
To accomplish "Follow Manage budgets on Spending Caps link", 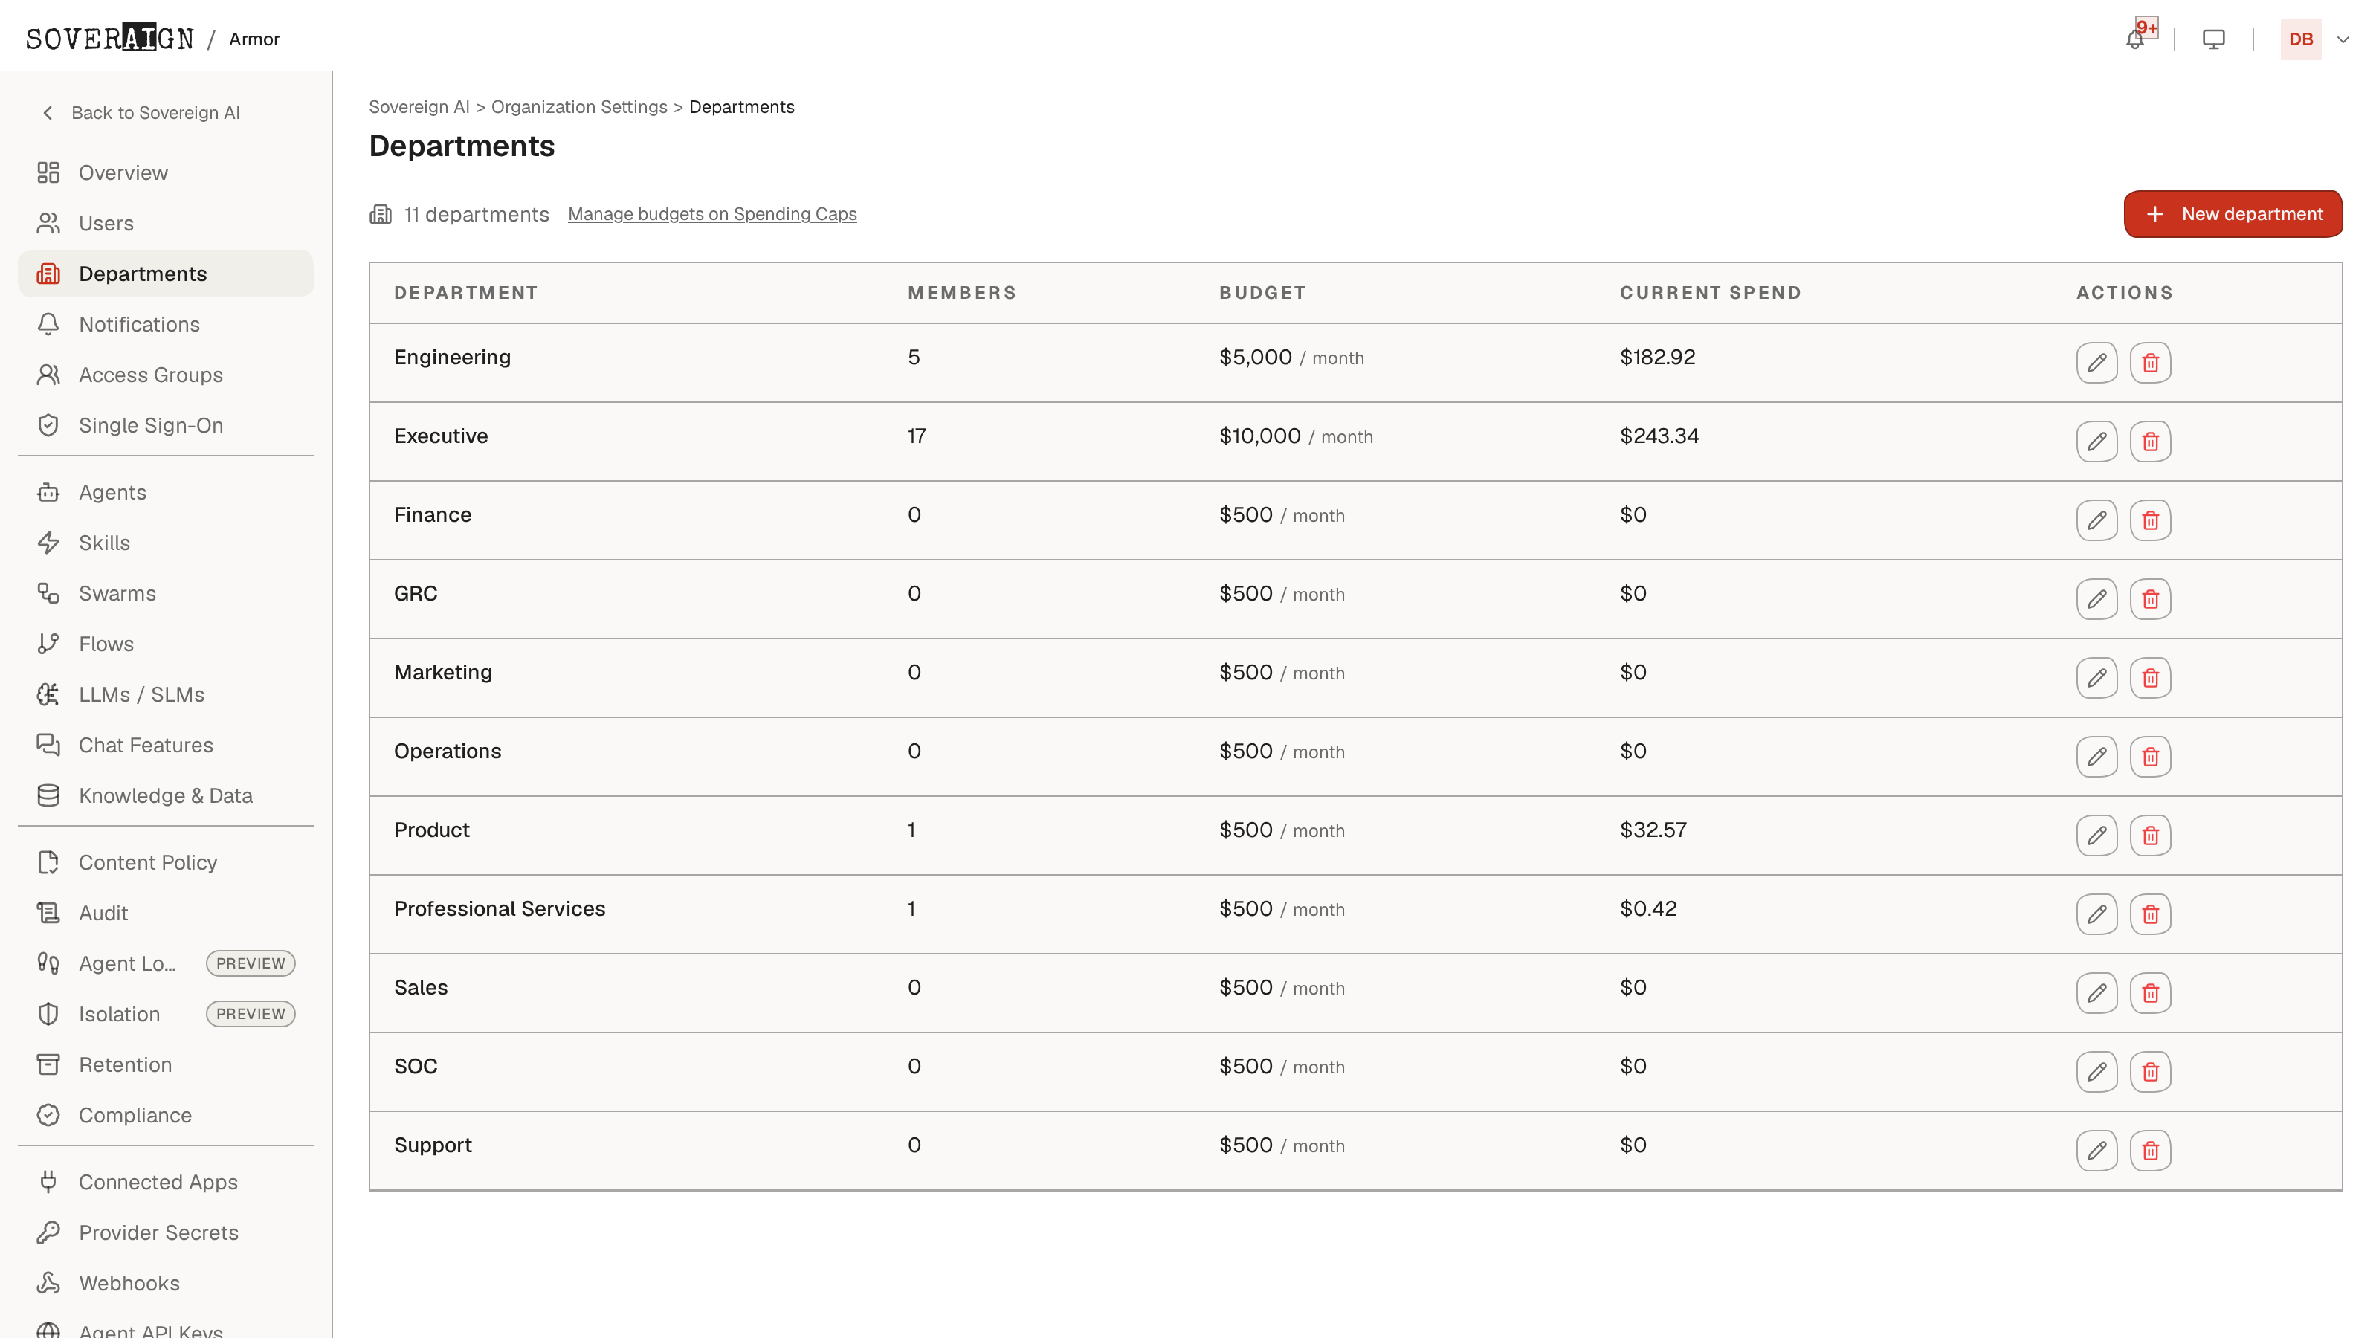I will [x=712, y=214].
